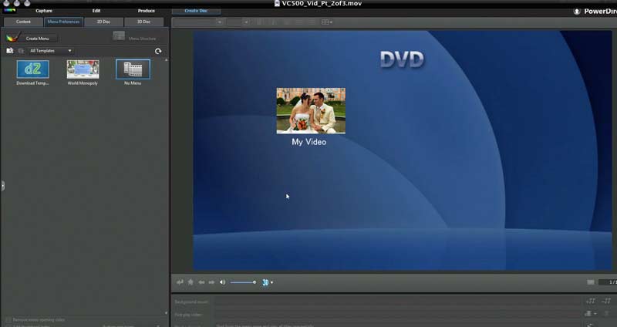Click the page counter field 1/1
The width and height of the screenshot is (617, 327).
pyautogui.click(x=608, y=282)
